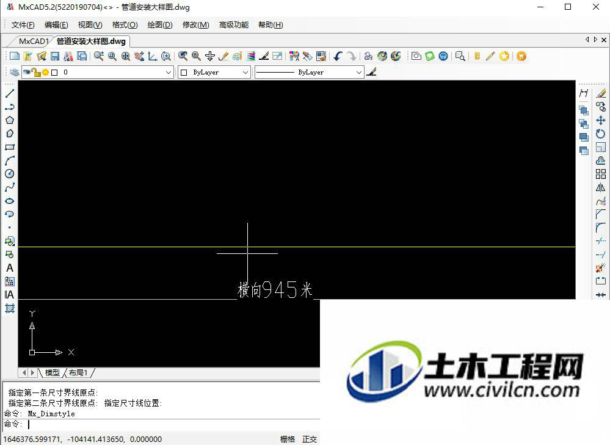The width and height of the screenshot is (610, 445).
Task: Select the Circle draw tool
Action: point(10,174)
